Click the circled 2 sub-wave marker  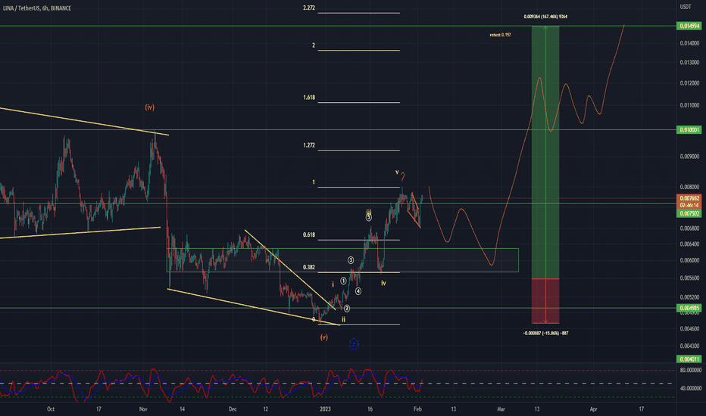[347, 309]
